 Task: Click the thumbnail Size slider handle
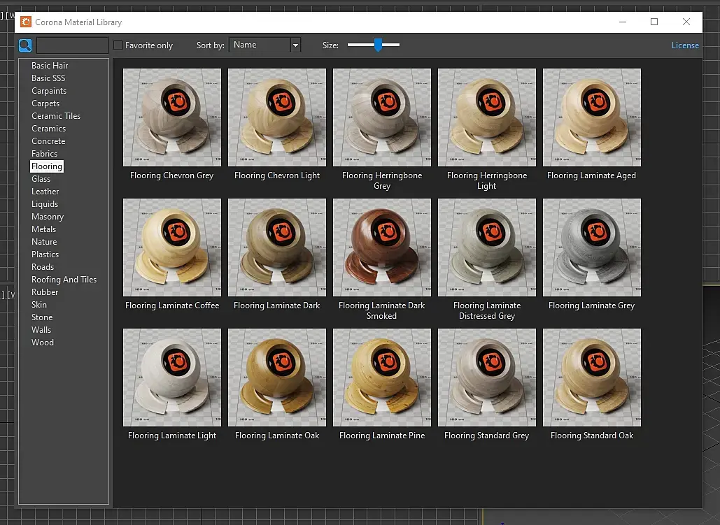378,45
